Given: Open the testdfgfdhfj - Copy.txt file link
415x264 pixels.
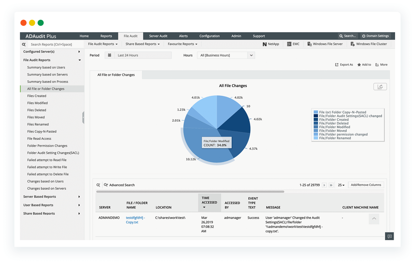Looking at the screenshot, I should point(136,220).
